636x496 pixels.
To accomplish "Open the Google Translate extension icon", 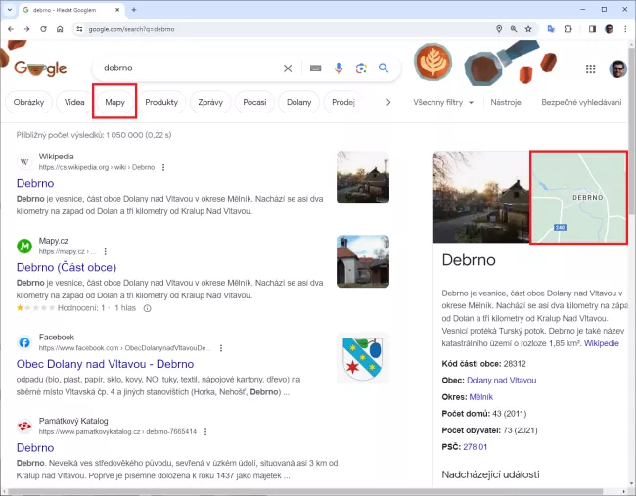I will pos(551,29).
